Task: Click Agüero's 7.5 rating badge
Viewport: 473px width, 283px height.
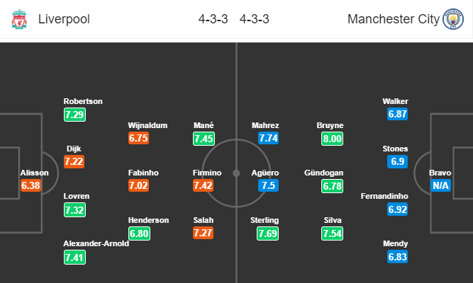Action: [268, 185]
